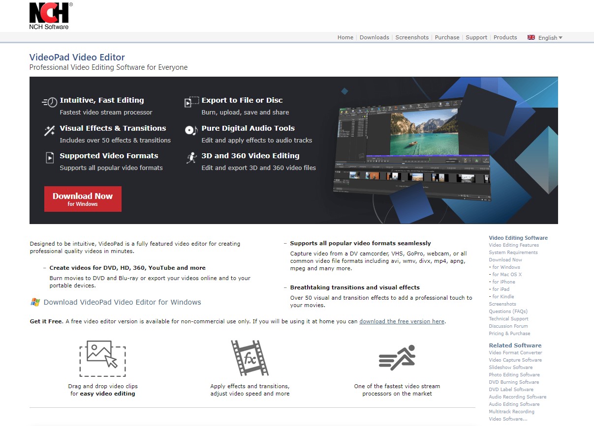Image resolution: width=594 pixels, height=426 pixels.
Task: Click the fx film strip icon
Action: (x=250, y=358)
